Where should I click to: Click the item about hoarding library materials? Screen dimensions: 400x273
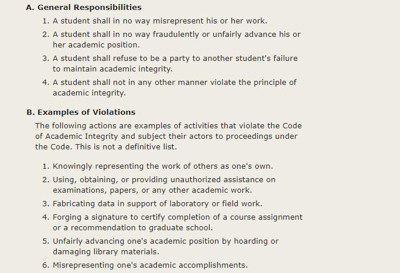point(165,241)
